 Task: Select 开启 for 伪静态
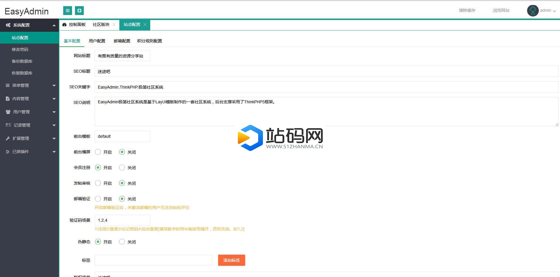tap(98, 242)
